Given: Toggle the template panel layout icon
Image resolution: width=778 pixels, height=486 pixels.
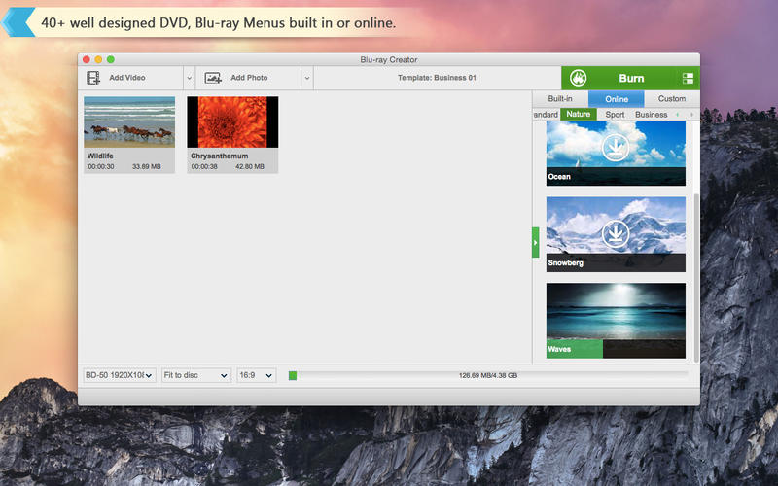Looking at the screenshot, I should (688, 78).
